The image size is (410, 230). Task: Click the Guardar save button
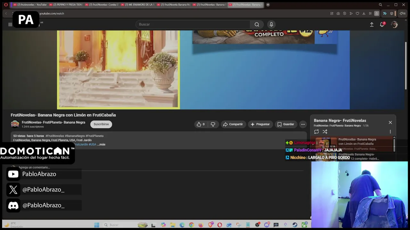(x=286, y=124)
